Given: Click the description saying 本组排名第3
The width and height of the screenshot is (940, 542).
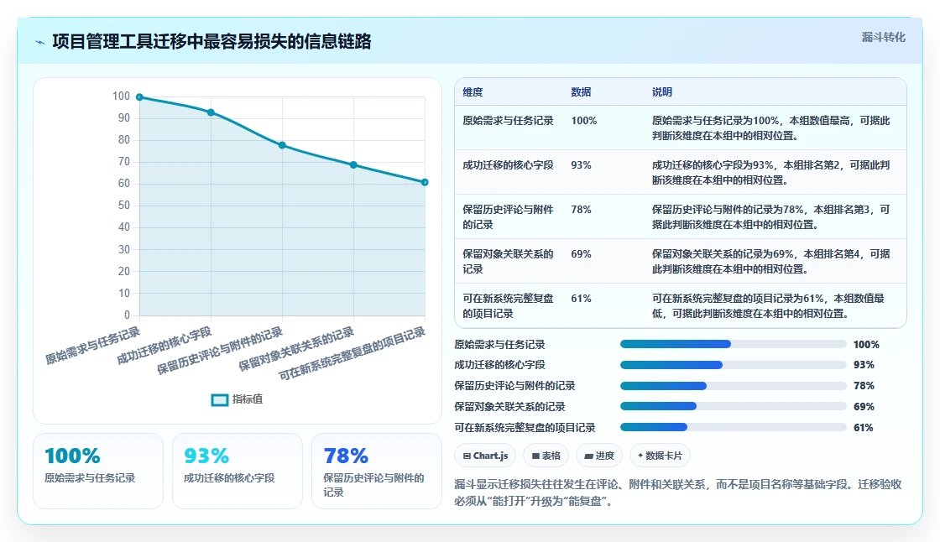Looking at the screenshot, I should 770,217.
